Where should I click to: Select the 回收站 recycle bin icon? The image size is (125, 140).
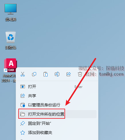[11, 40]
